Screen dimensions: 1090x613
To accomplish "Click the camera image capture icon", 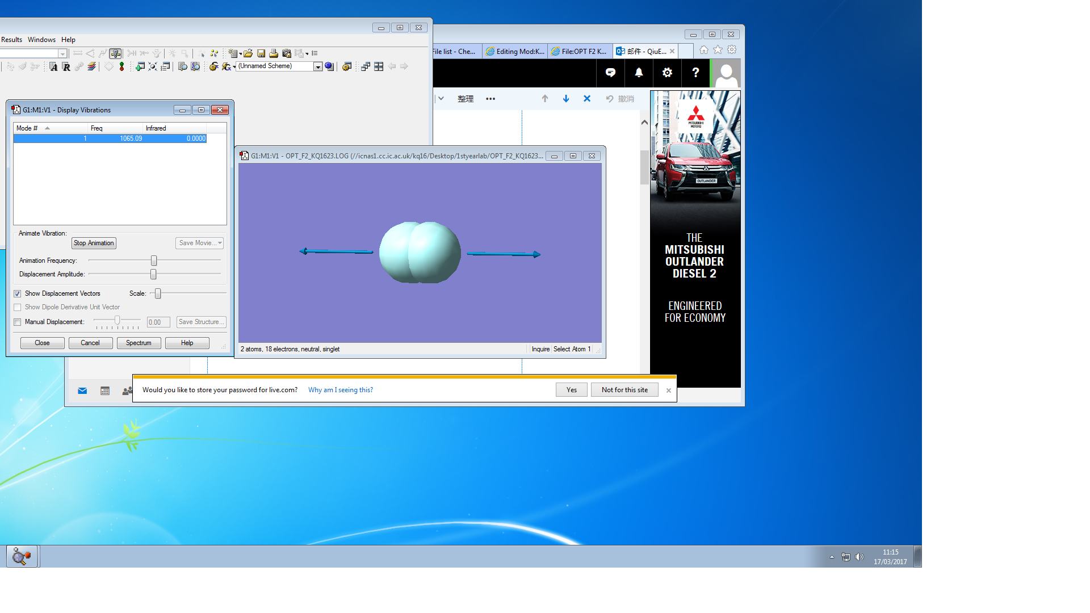I will coord(287,53).
